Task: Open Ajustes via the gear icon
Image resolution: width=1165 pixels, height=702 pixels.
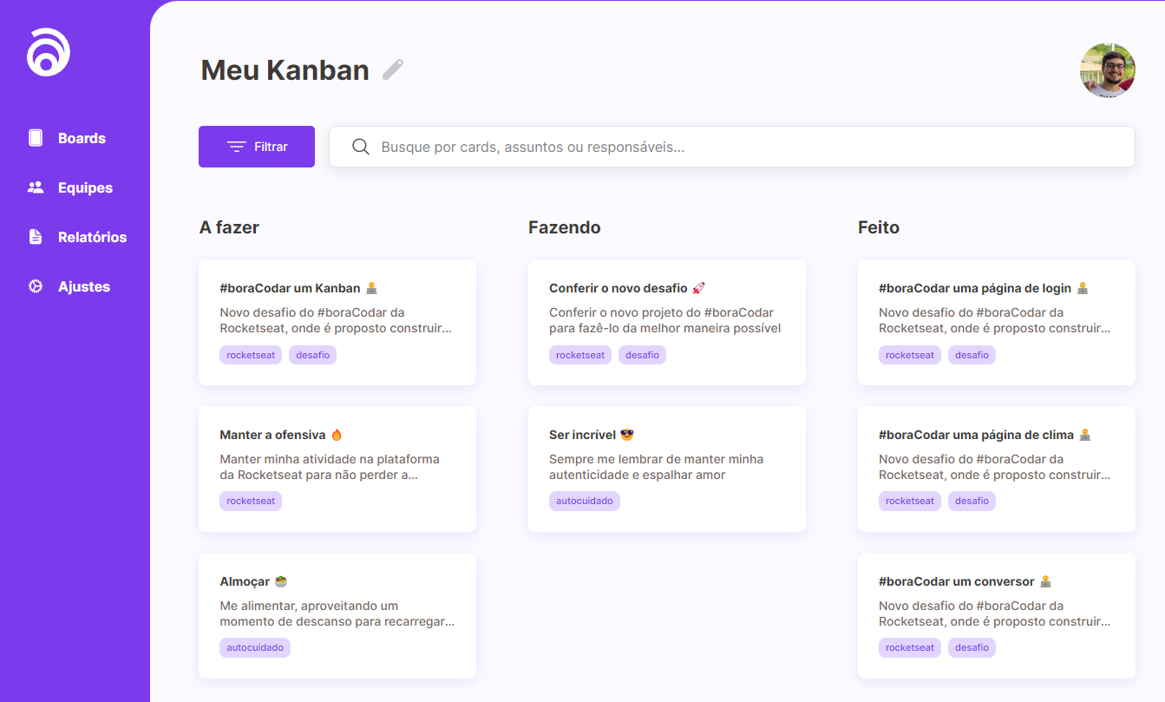Action: click(x=35, y=285)
